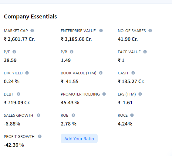172x156 pixels.
Task: Click the dividend yield value 0.24 %
Action: click(12, 82)
